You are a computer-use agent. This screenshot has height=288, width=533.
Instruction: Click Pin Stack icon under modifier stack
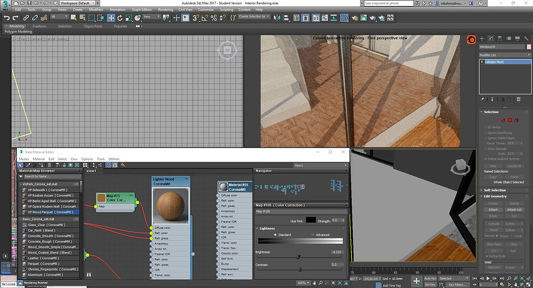(482, 99)
